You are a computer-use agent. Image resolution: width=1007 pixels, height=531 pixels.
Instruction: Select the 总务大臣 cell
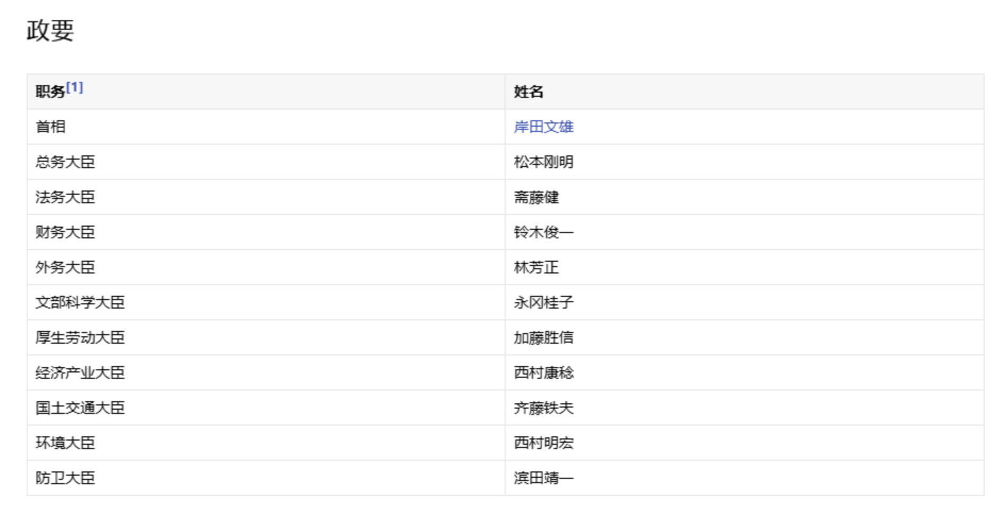[266, 162]
